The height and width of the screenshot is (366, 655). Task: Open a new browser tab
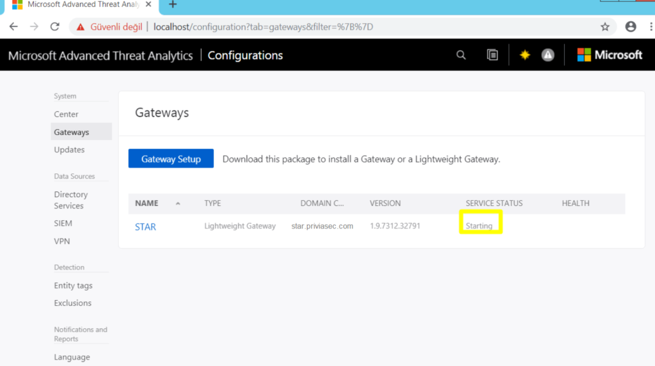click(172, 5)
